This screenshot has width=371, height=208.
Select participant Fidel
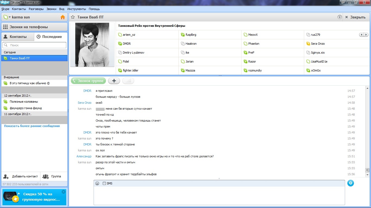[126, 61]
